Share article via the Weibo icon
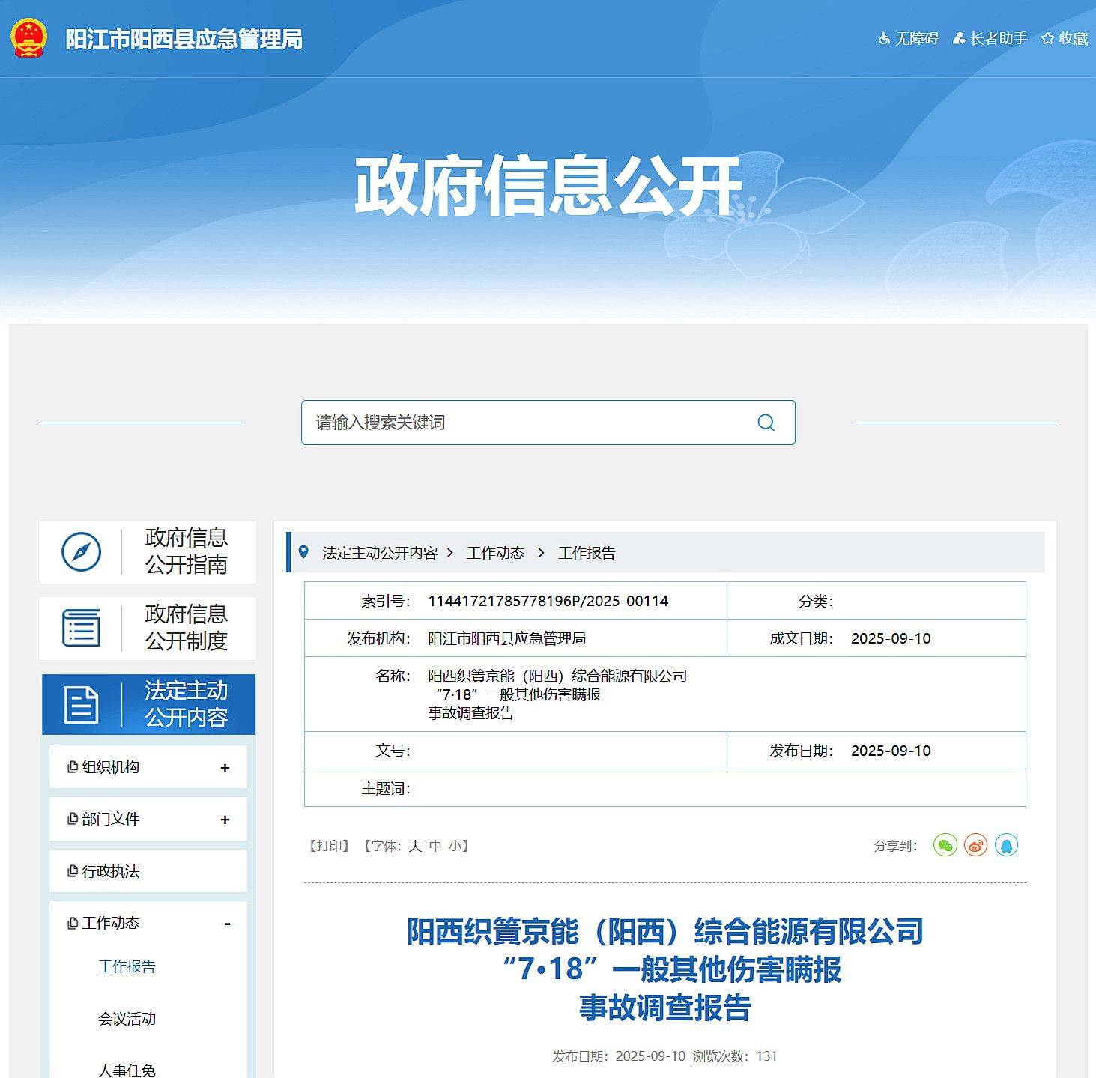 click(x=975, y=845)
